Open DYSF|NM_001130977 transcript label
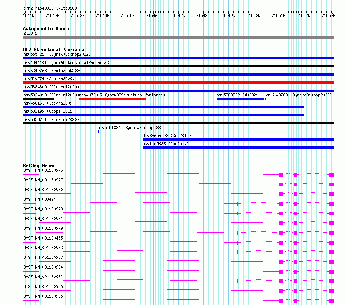Image resolution: width=345 pixels, height=305 pixels. point(43,180)
